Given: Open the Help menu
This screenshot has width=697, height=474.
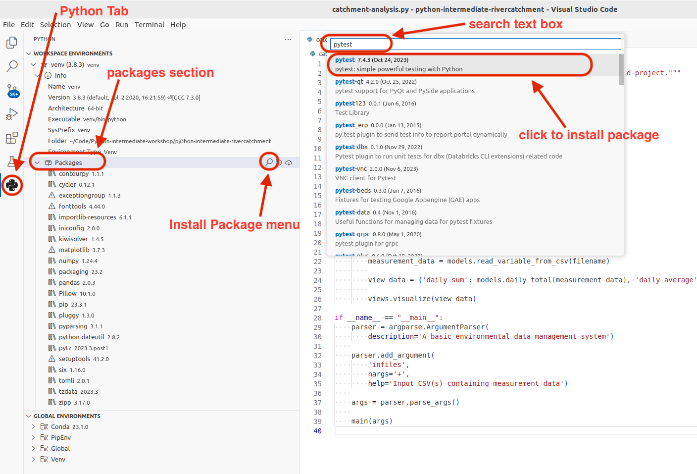Looking at the screenshot, I should 178,24.
